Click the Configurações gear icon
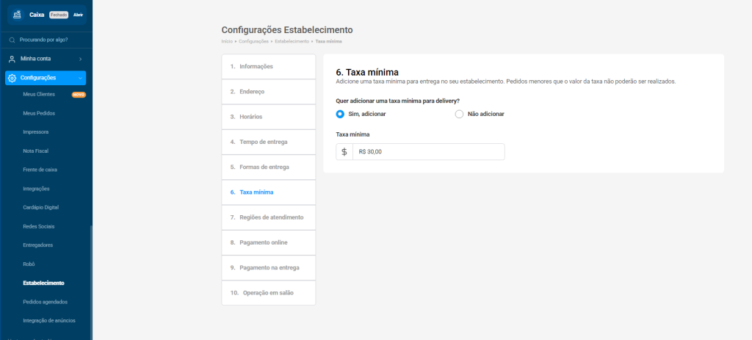Viewport: 752px width, 340px height. point(12,78)
